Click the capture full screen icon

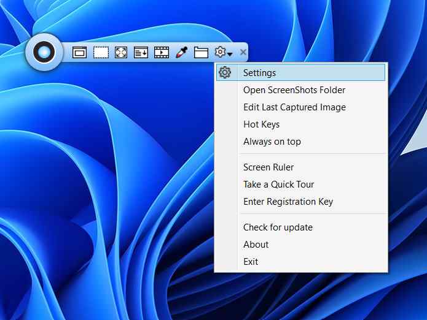pos(121,53)
